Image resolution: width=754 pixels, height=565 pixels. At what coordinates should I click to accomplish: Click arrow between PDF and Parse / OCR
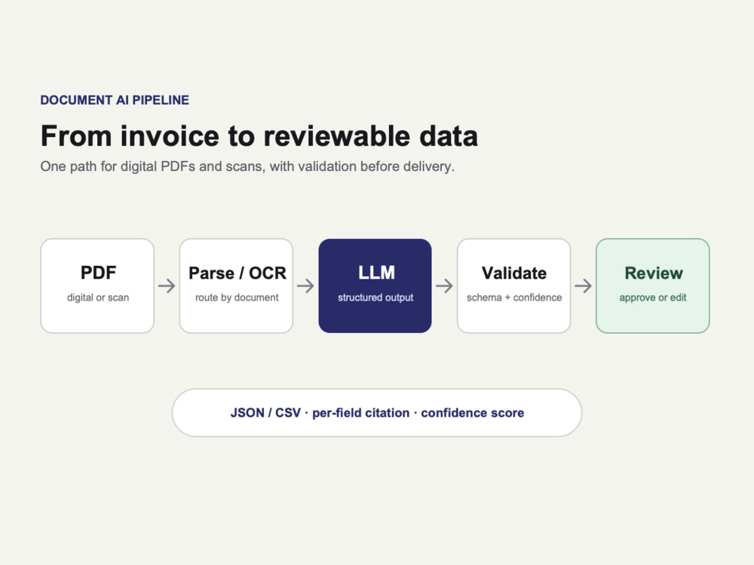click(167, 286)
